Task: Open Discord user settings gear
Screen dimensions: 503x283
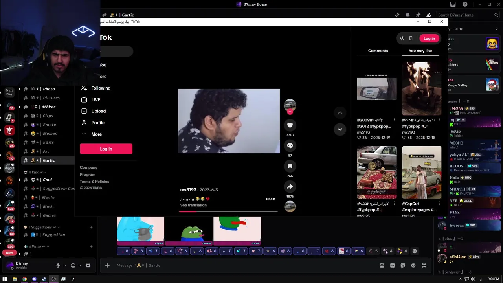Action: click(88, 265)
